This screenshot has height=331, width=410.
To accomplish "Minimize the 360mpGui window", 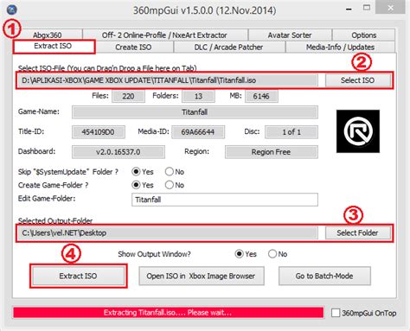I will (349, 9).
